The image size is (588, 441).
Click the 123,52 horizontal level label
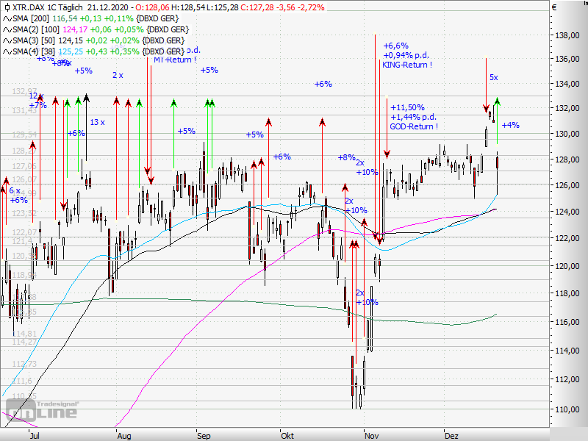click(x=24, y=213)
